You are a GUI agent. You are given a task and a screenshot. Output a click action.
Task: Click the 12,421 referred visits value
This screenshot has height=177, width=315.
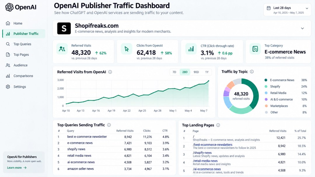[x=281, y=138]
